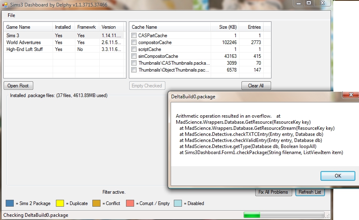Viewport: 359px width, 220px height.
Task: Select the High-End Loft Stuff row
Action: pyautogui.click(x=64, y=49)
